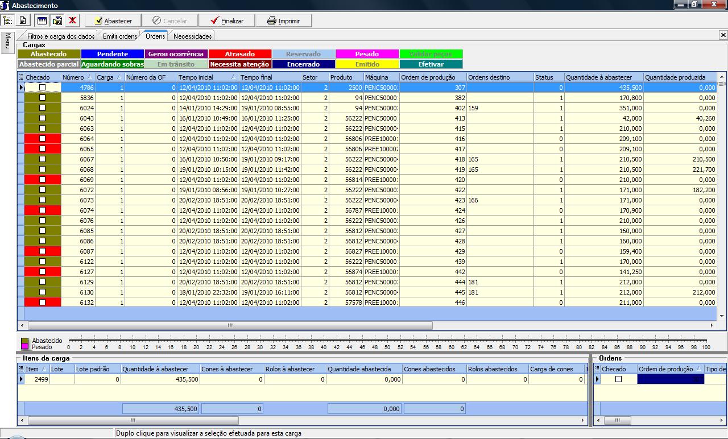Click the red X delete toolbar icon
This screenshot has height=439, width=728.
72,20
